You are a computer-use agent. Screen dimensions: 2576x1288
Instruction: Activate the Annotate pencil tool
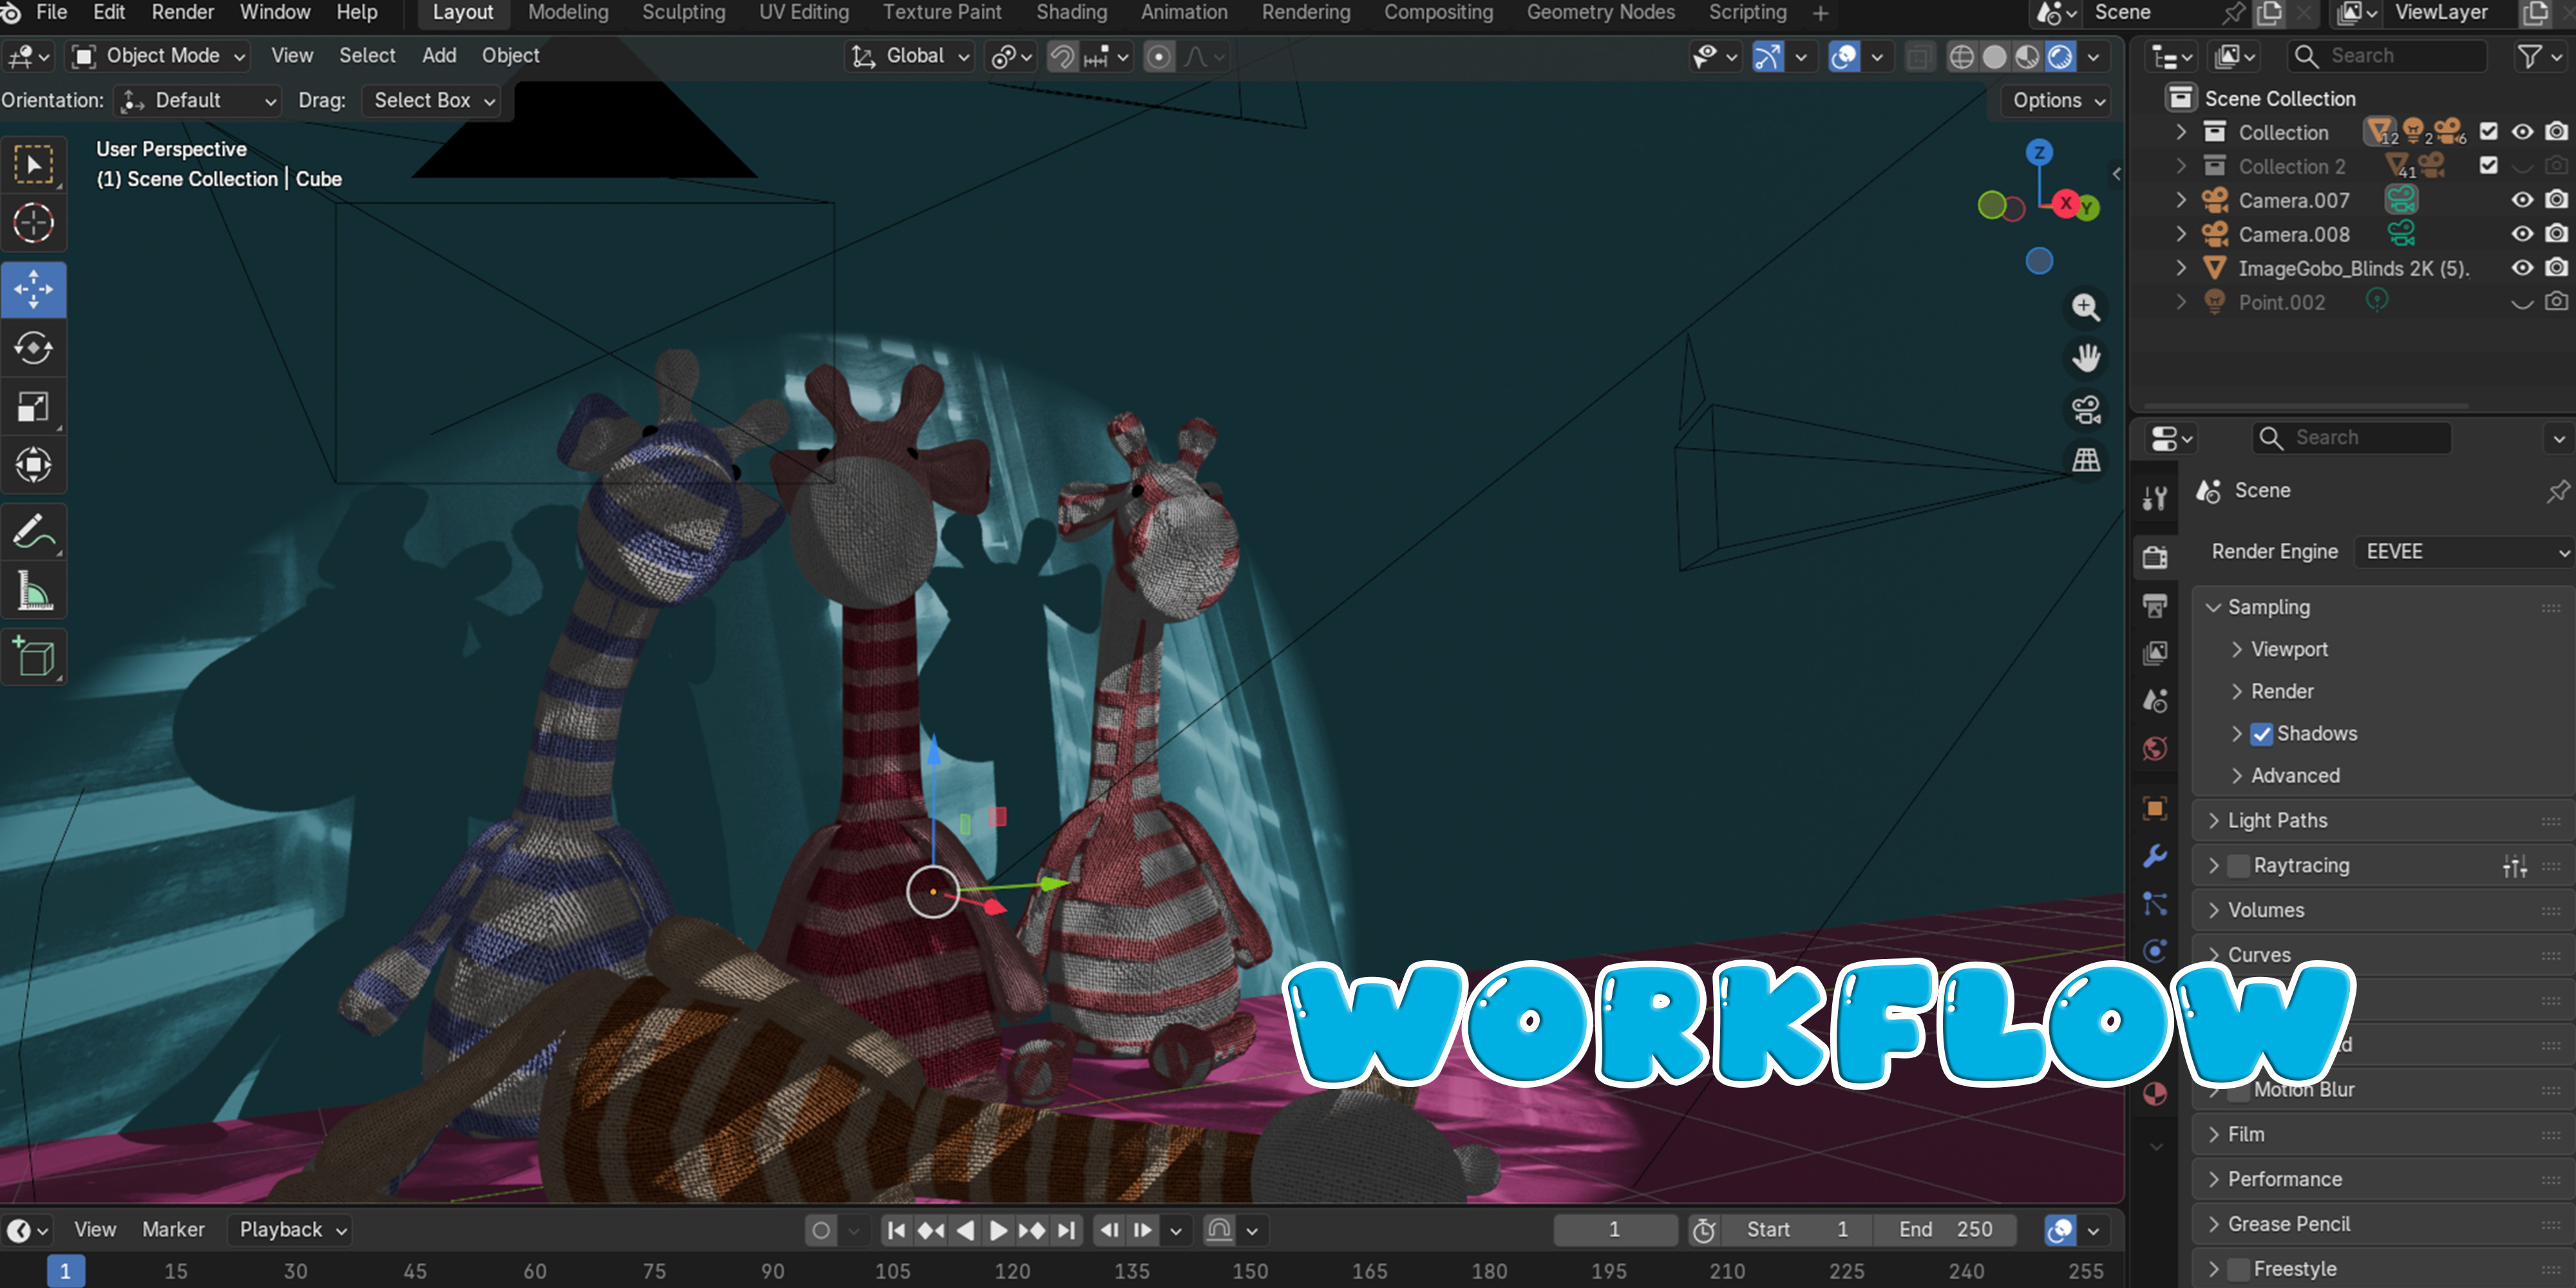34,532
